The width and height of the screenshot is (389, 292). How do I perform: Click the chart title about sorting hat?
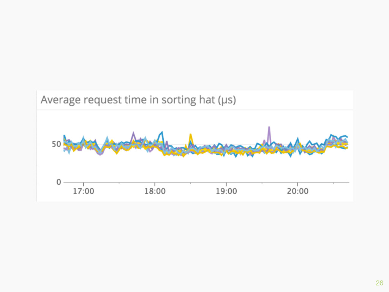pyautogui.click(x=138, y=100)
